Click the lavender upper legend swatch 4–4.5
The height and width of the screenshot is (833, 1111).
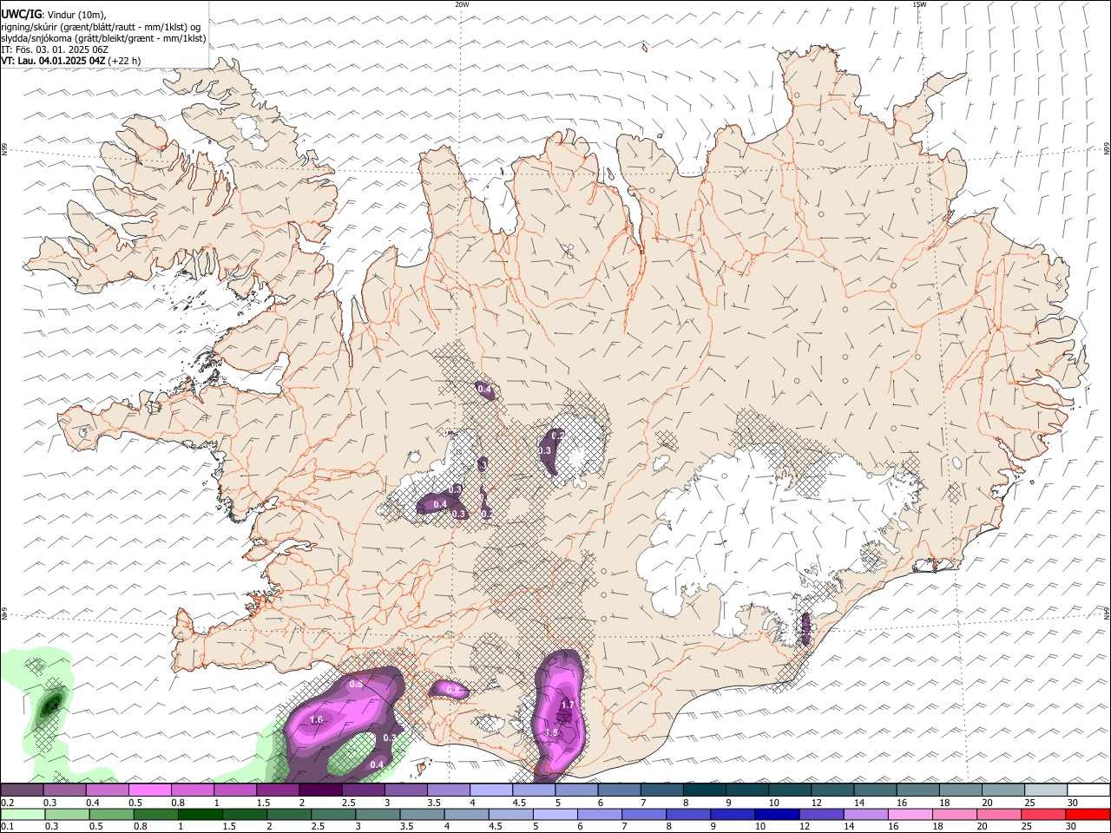coord(490,790)
